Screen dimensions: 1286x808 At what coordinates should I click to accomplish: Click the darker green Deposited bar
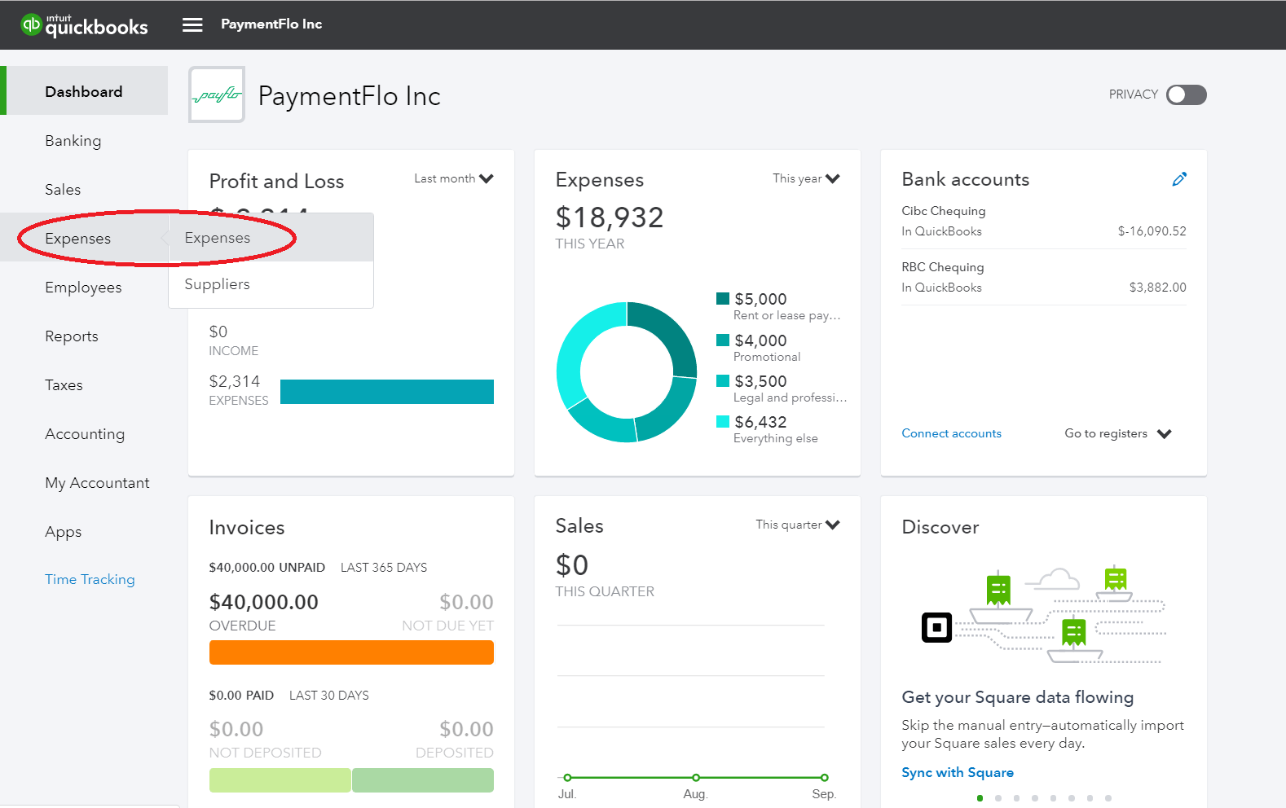(x=423, y=780)
